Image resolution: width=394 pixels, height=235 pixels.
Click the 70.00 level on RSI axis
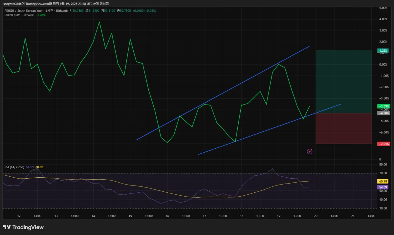point(383,173)
